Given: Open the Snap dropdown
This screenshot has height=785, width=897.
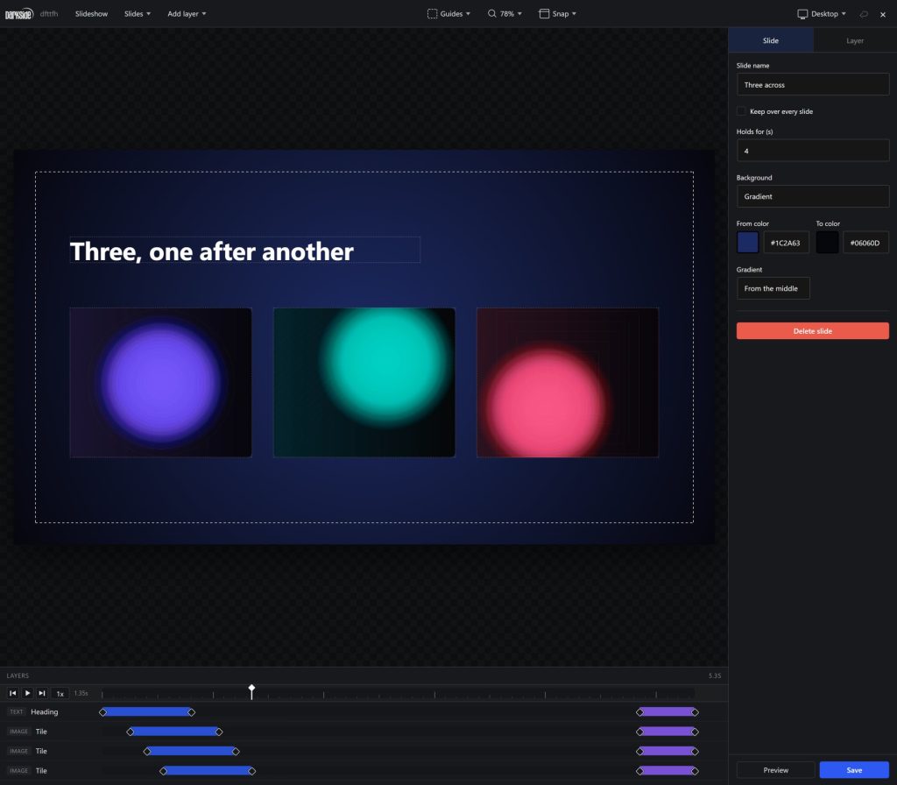Looking at the screenshot, I should (x=558, y=14).
